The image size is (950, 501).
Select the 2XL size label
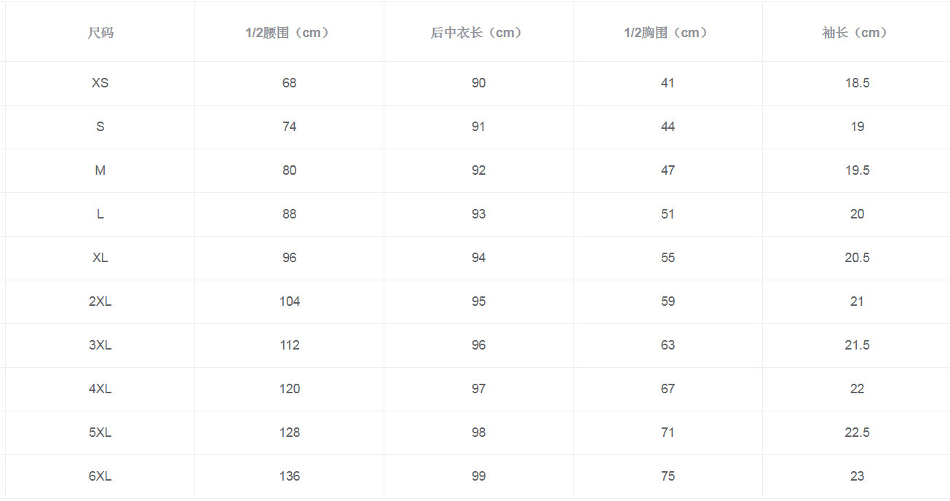100,301
